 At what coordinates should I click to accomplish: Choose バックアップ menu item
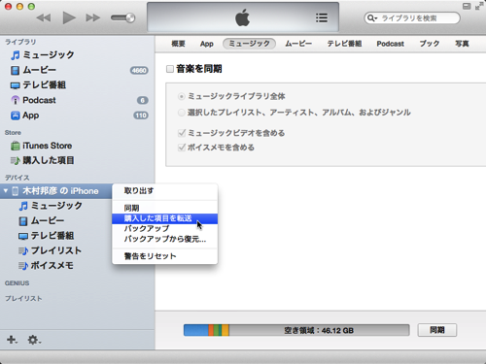[x=165, y=229]
